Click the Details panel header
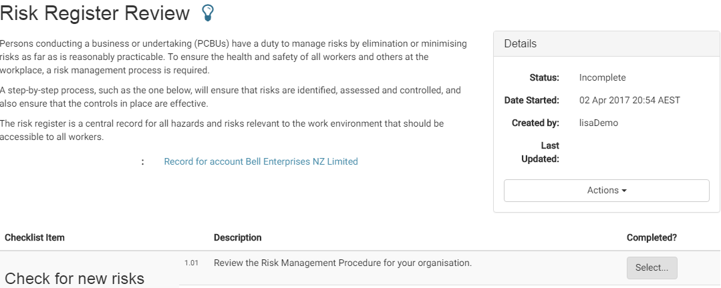Screen dimensions: 721x288 pyautogui.click(x=607, y=44)
